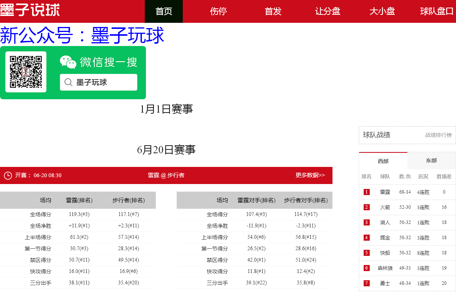Click the 雷霆 @ 步行者 match title
This screenshot has height=292, width=456.
[166, 175]
